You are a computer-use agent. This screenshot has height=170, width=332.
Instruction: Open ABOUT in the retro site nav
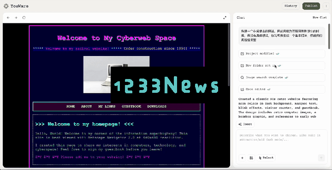(x=86, y=106)
